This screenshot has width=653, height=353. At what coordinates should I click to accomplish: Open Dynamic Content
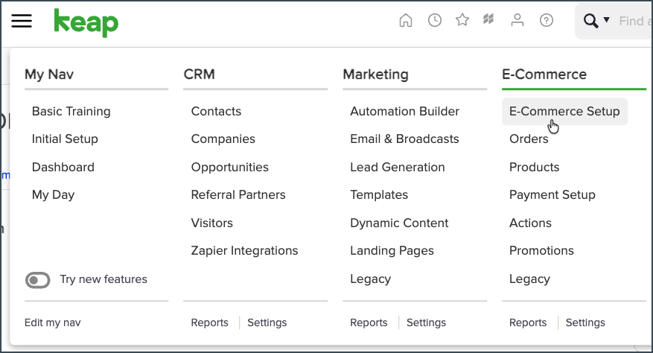tap(399, 223)
